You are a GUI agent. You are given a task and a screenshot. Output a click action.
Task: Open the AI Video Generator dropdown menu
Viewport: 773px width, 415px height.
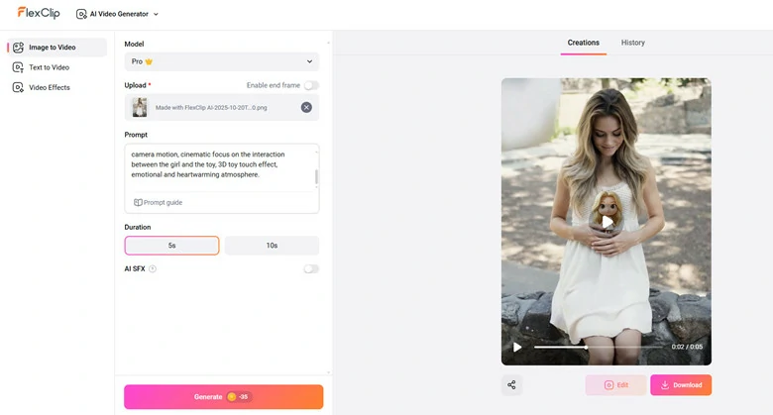point(118,14)
